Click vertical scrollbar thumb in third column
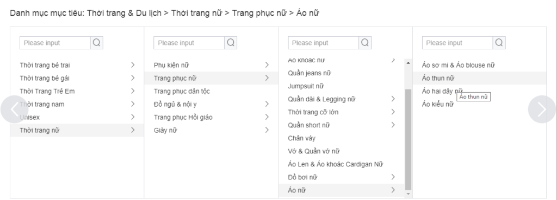This screenshot has height=200, width=557. (x=408, y=140)
